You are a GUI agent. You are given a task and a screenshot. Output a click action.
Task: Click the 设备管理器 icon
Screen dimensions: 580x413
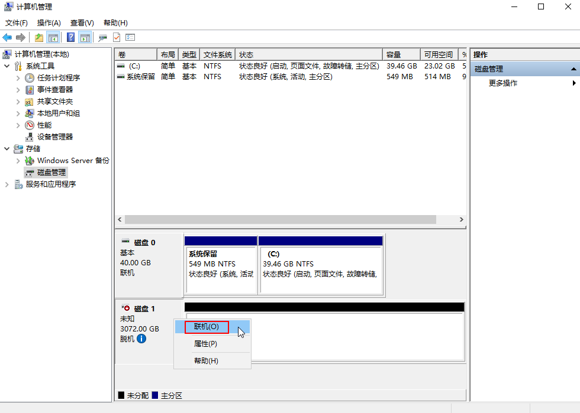(30, 137)
